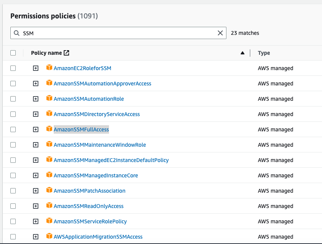This screenshot has height=244, width=322.
Task: Check the AmazonSSMAutomationApproverAccess checkbox
Action: pos(13,84)
